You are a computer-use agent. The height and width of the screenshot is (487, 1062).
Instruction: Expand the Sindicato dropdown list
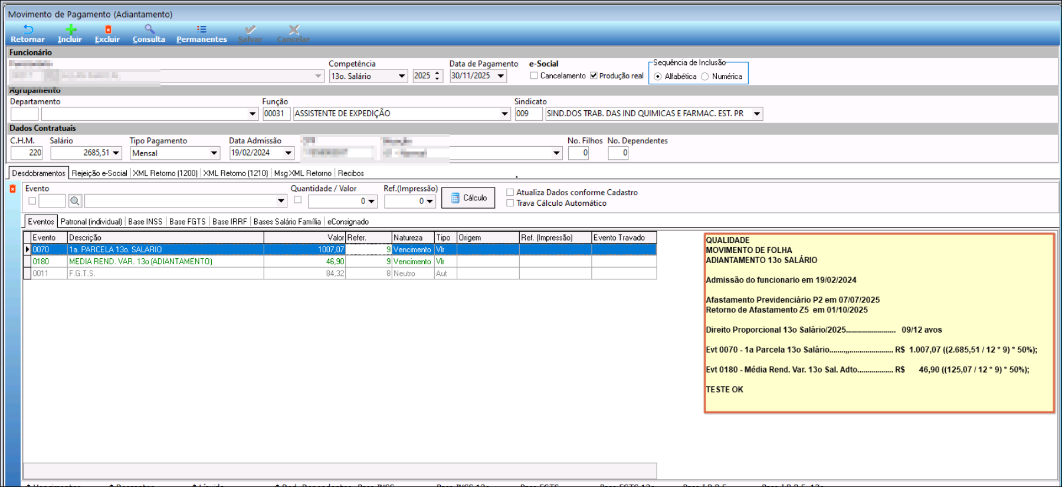coord(757,114)
